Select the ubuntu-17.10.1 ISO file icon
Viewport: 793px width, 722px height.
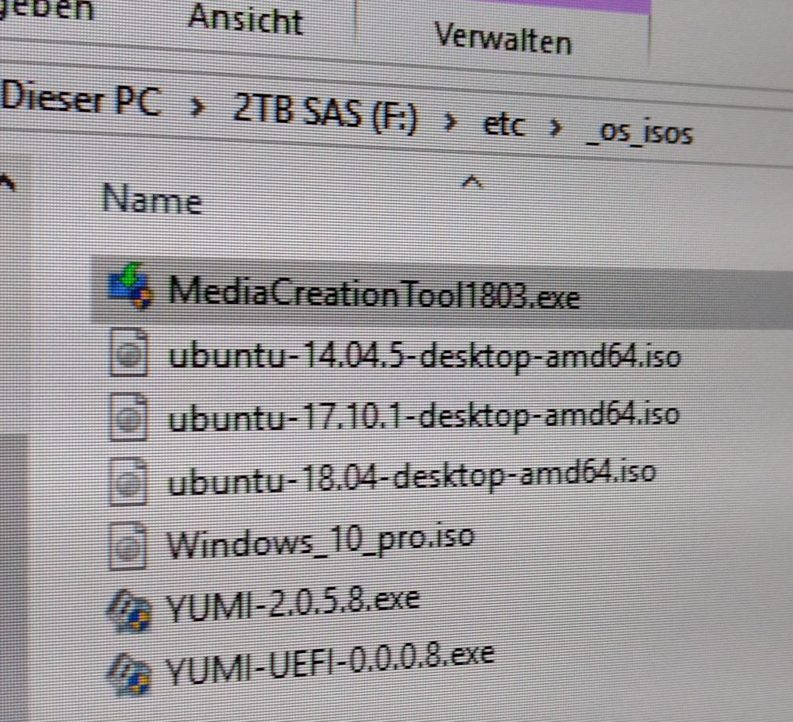click(x=128, y=417)
